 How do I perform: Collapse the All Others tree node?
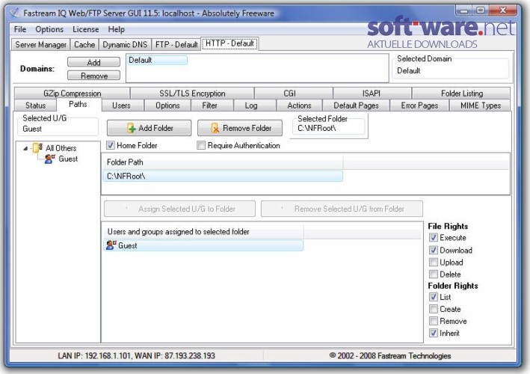pos(25,148)
